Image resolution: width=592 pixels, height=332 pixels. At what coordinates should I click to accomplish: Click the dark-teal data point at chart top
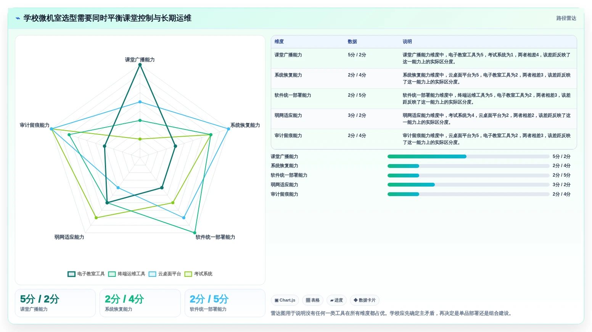coord(140,65)
